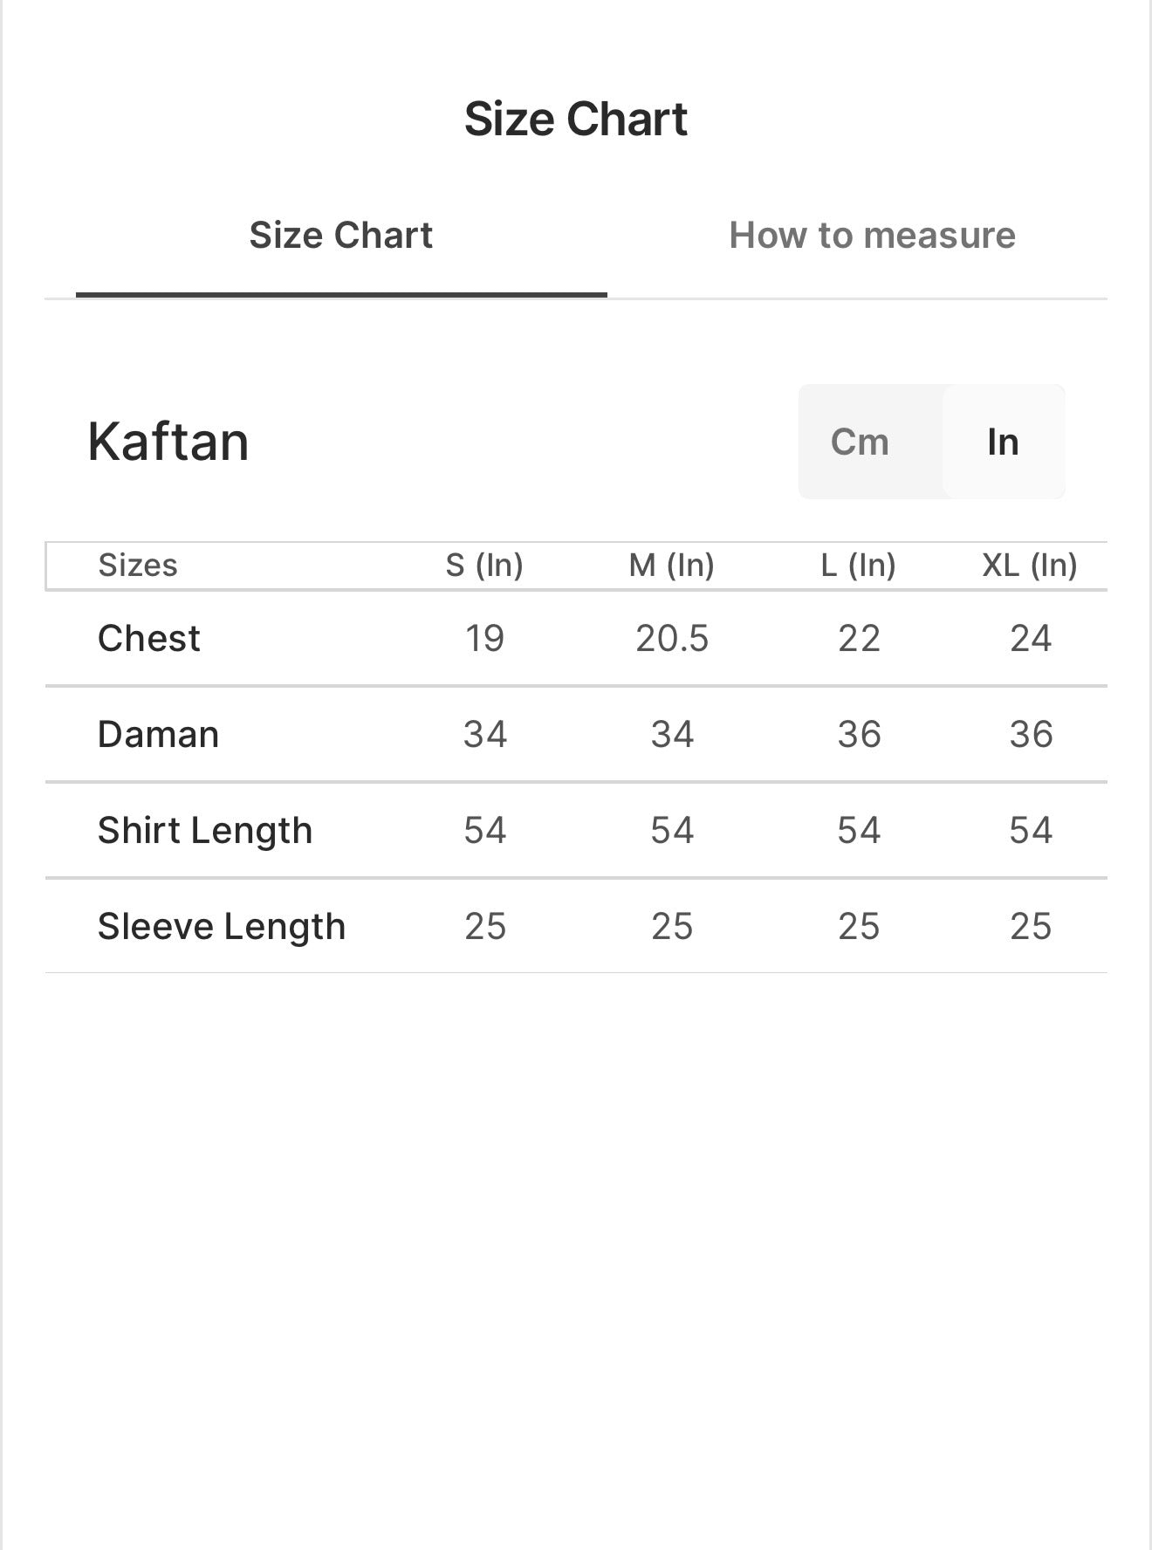The image size is (1152, 1550).
Task: Click the main Size Chart title
Action: 576,119
